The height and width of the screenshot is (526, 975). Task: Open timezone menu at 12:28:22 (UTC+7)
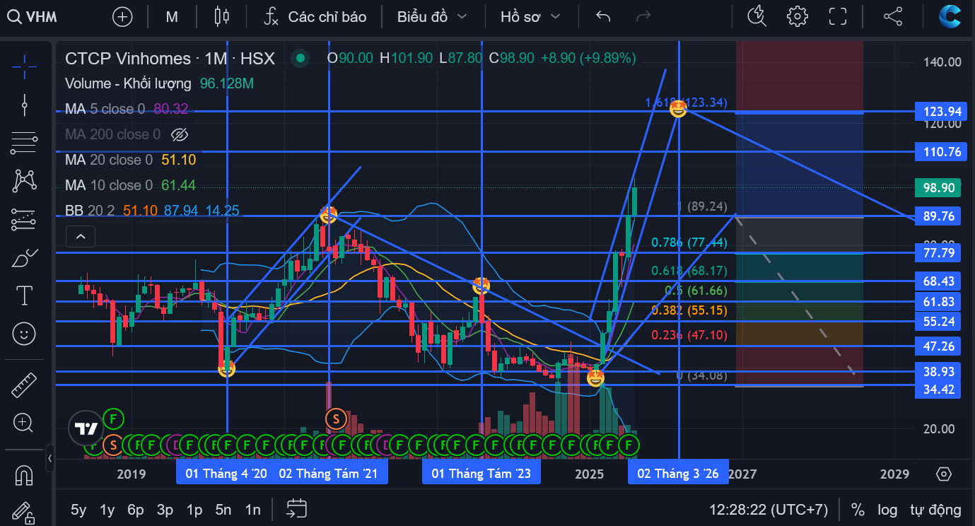tap(769, 510)
